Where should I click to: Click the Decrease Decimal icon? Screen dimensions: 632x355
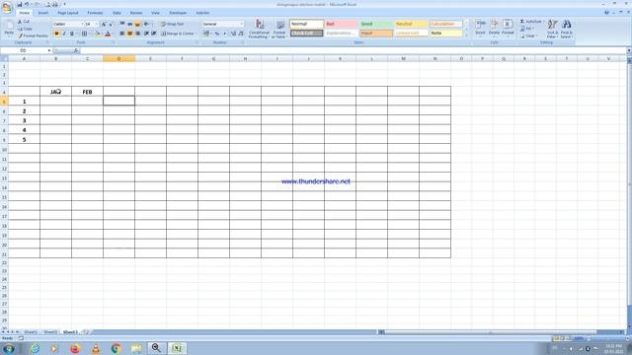[241, 34]
